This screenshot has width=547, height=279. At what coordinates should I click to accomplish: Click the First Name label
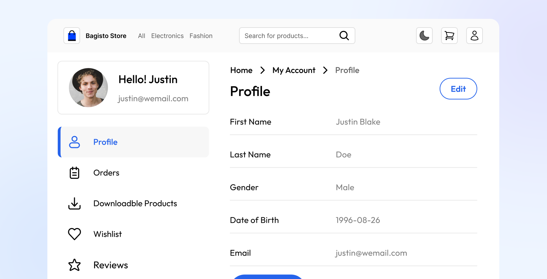pyautogui.click(x=251, y=122)
